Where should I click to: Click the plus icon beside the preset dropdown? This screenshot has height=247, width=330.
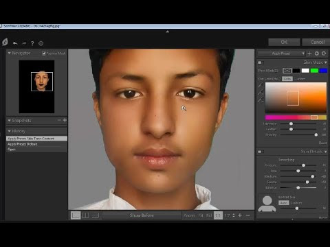(309, 54)
